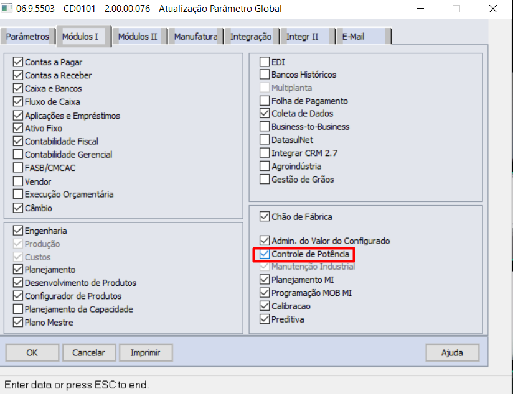Image resolution: width=513 pixels, height=394 pixels.
Task: Click the Imprimir button
Action: click(x=146, y=352)
